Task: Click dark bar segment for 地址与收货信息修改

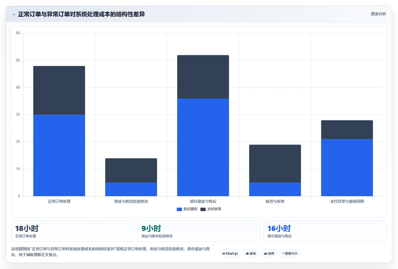Action: (131, 171)
